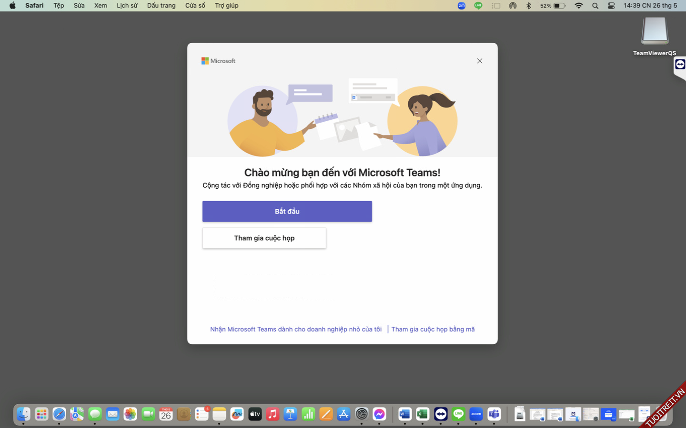
Task: Open the TeamViewer side panel tab
Action: pos(680,65)
